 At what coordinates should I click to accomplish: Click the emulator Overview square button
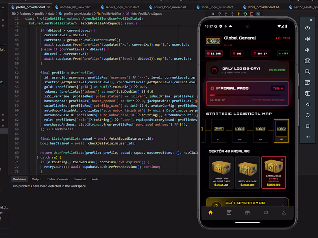point(308,126)
